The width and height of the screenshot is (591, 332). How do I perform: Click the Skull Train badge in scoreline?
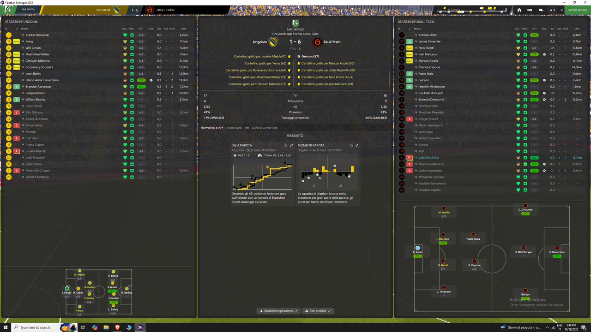coord(317,42)
